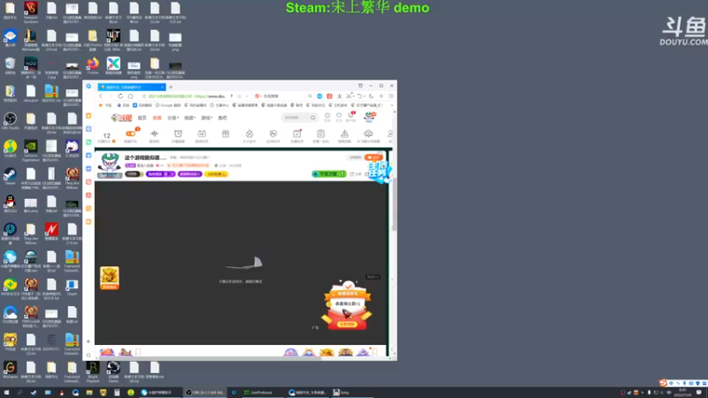Expand the address bar dropdown arrow

click(x=247, y=96)
